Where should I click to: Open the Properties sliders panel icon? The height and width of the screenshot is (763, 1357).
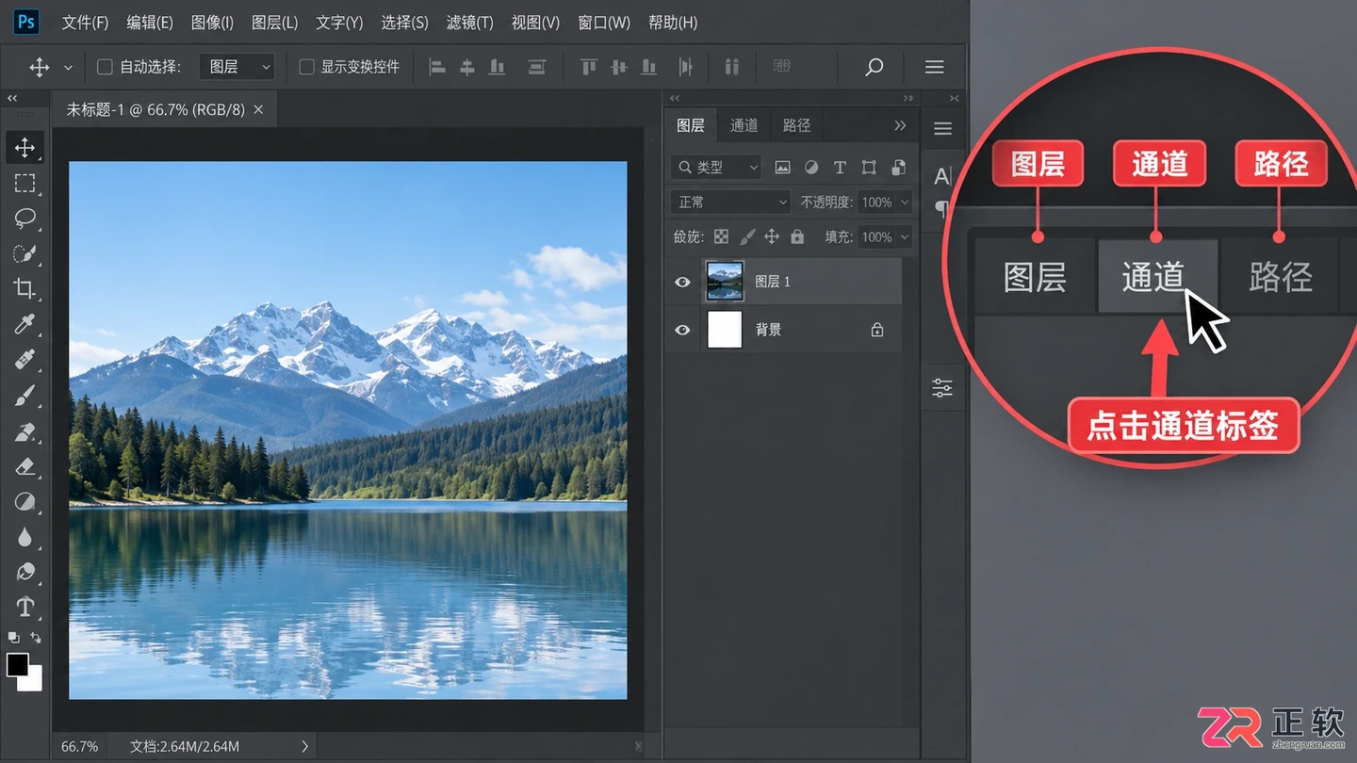tap(942, 387)
